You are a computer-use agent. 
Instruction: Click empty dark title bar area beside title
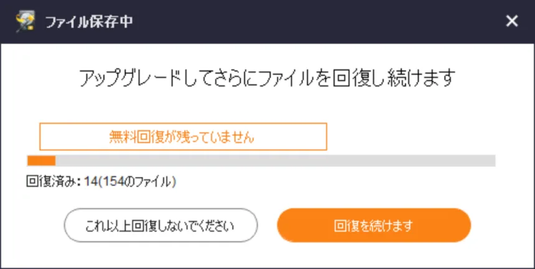click(x=307, y=22)
